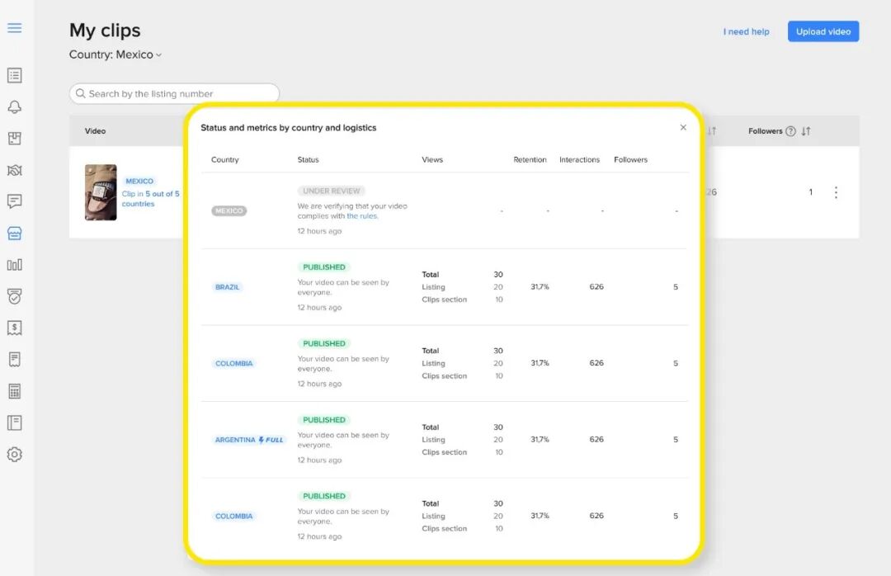Screen dimensions: 891x576
Task: Click the notifications bell icon
Action: [x=14, y=107]
